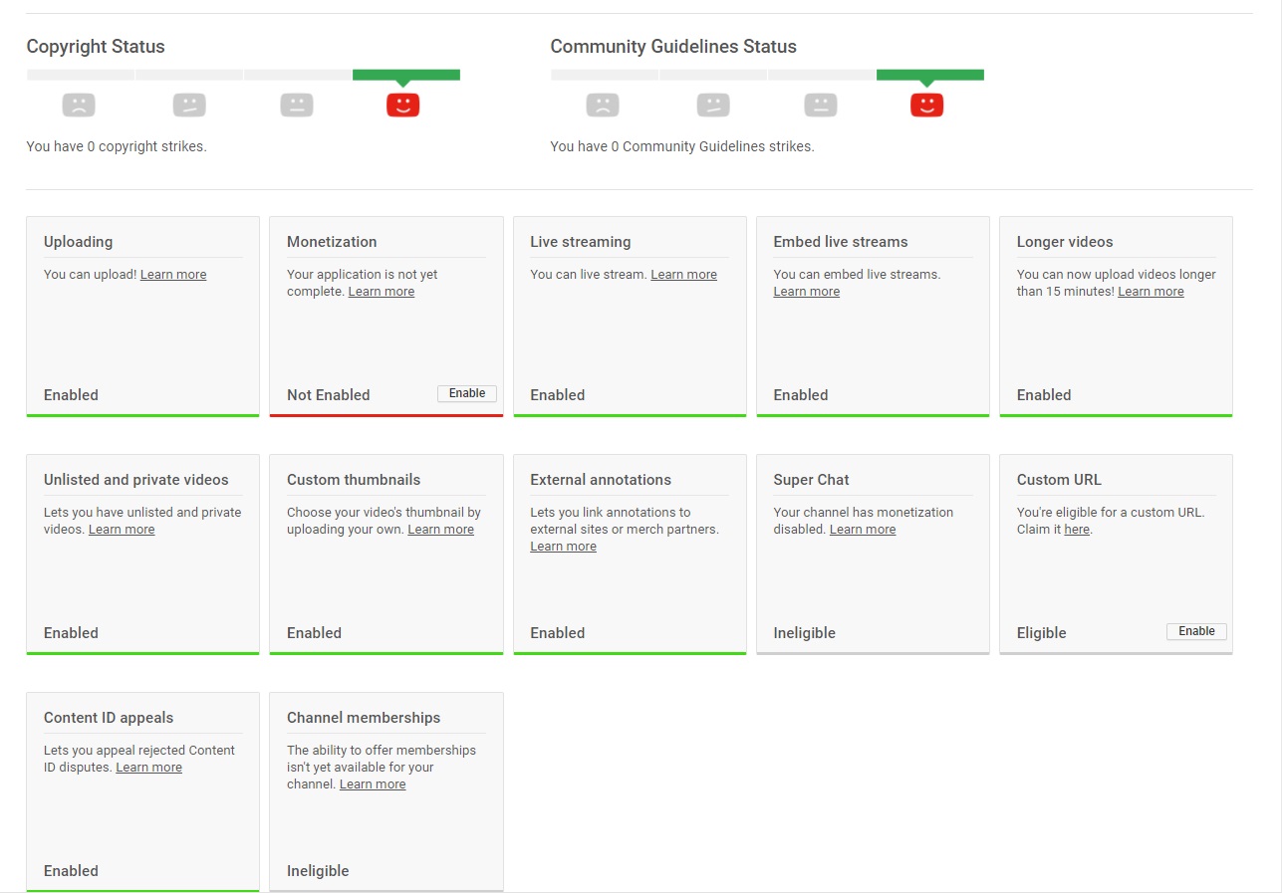This screenshot has height=893, width=1282.
Task: Click the 'Longer videos' card title
Action: [x=1065, y=242]
